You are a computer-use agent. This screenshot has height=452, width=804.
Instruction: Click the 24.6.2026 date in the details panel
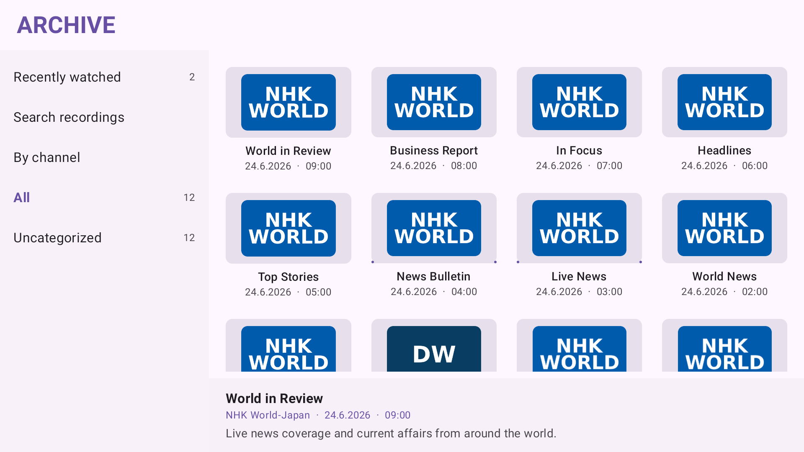coord(347,415)
